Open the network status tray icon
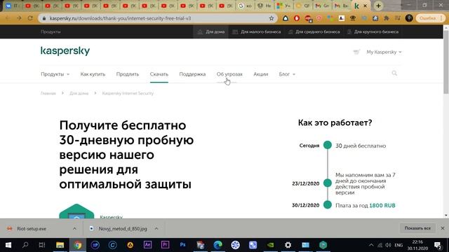The width and height of the screenshot is (449, 252). [x=380, y=245]
